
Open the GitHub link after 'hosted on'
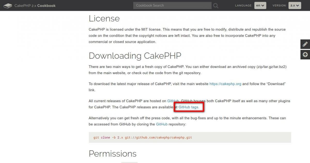point(173,101)
